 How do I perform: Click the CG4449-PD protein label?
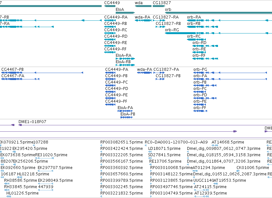[x=117, y=89]
